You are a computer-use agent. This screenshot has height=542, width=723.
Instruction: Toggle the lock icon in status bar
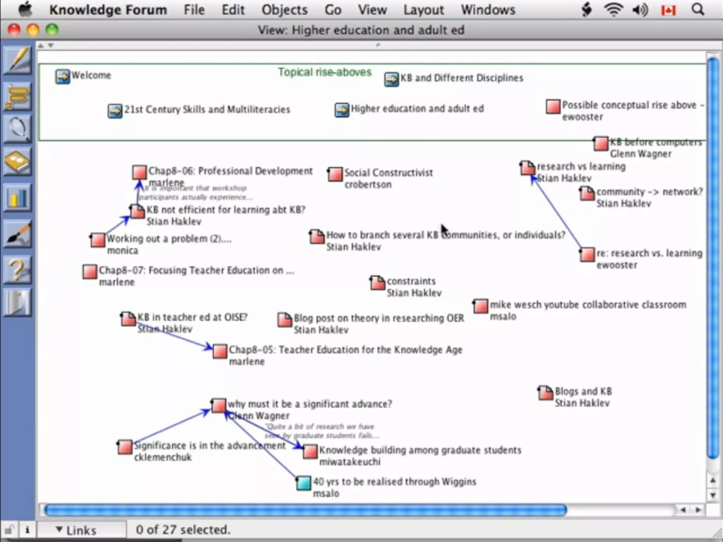pyautogui.click(x=9, y=530)
